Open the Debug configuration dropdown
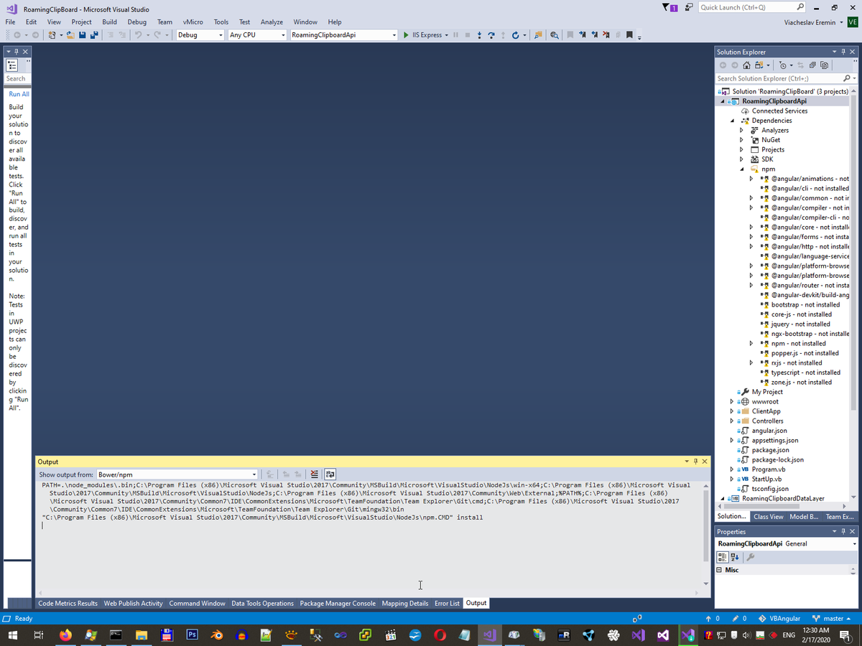862x646 pixels. click(220, 35)
